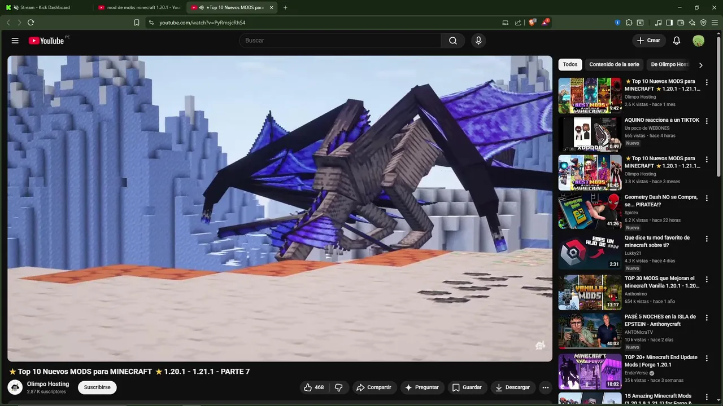Click the Descargar button
The width and height of the screenshot is (723, 406).
tap(513, 387)
